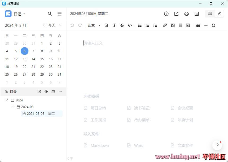Insert a link via toolbar
Viewport: 228px width, 162px height.
point(165,25)
